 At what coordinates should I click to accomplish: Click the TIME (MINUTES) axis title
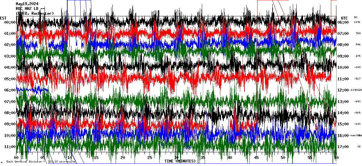(180, 161)
